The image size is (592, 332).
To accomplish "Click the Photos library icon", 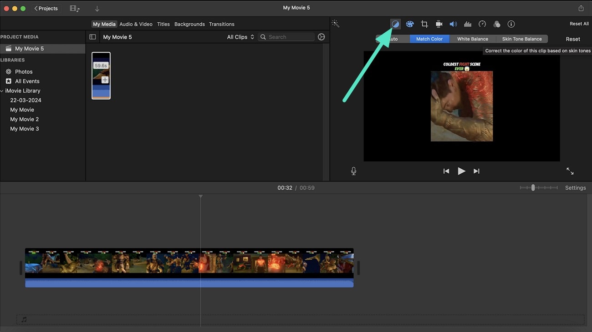I will coord(8,71).
